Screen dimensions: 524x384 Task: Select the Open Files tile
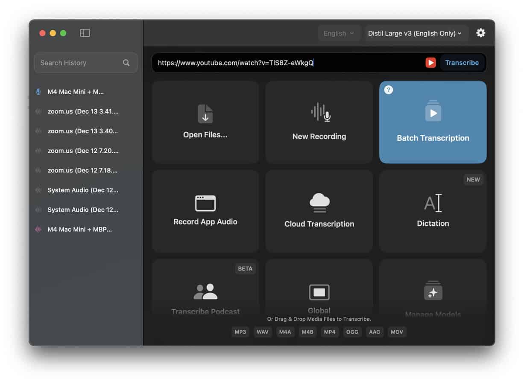205,122
